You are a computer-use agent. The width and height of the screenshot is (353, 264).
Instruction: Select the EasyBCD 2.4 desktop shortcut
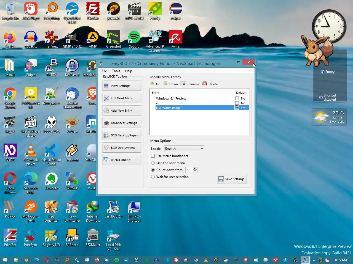tap(114, 210)
